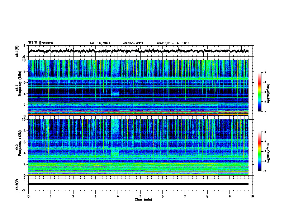The height and width of the screenshot is (220, 284).
Task: Click the "start UT = 4:10:1" label
Action: tap(173, 43)
